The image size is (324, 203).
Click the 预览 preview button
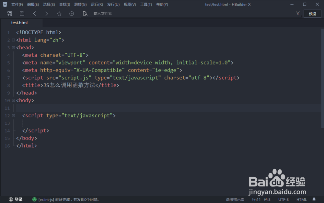pos(312,14)
